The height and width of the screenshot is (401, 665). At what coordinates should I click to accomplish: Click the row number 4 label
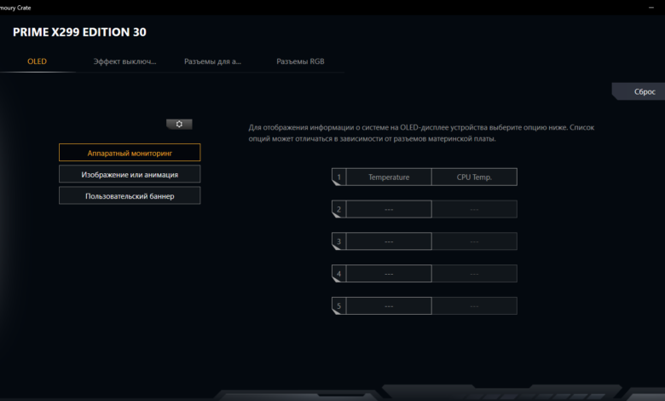(338, 274)
